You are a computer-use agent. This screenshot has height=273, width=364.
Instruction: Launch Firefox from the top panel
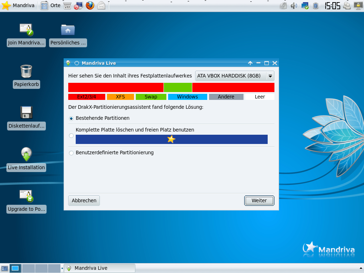click(x=90, y=5)
